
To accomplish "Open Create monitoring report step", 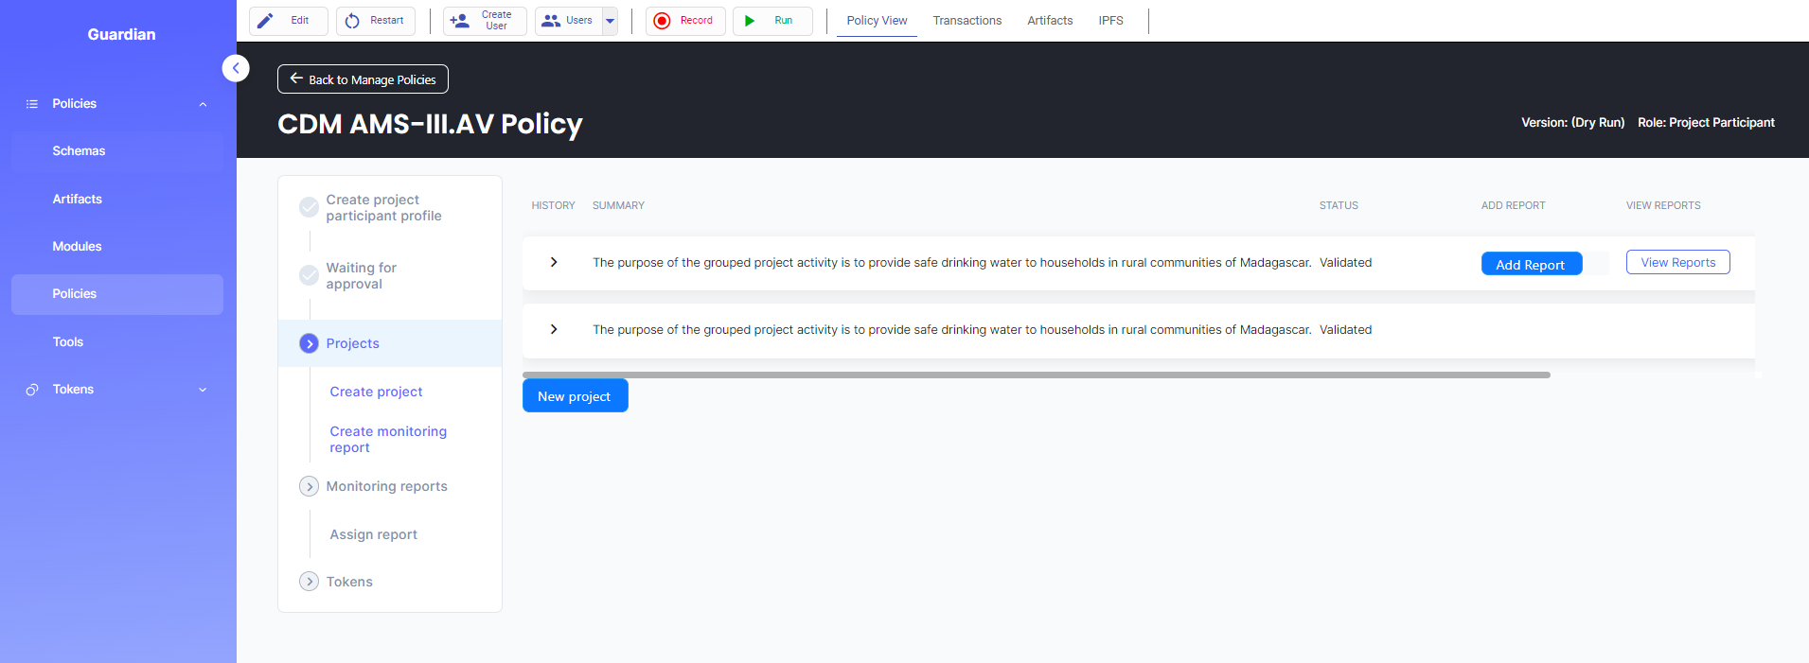I will (388, 439).
